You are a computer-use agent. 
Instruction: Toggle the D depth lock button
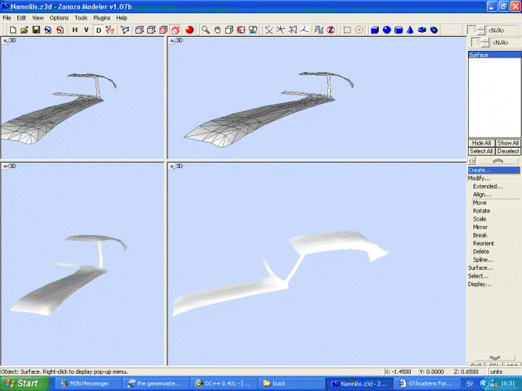[x=99, y=30]
